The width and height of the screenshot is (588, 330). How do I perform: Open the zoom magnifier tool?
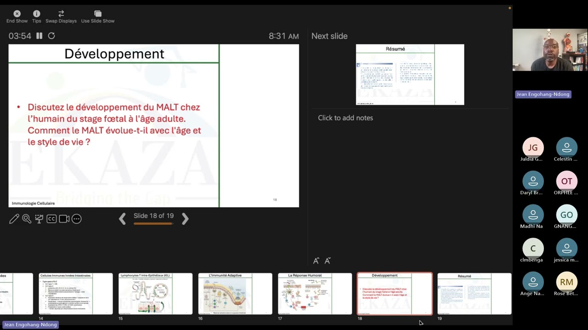(27, 219)
